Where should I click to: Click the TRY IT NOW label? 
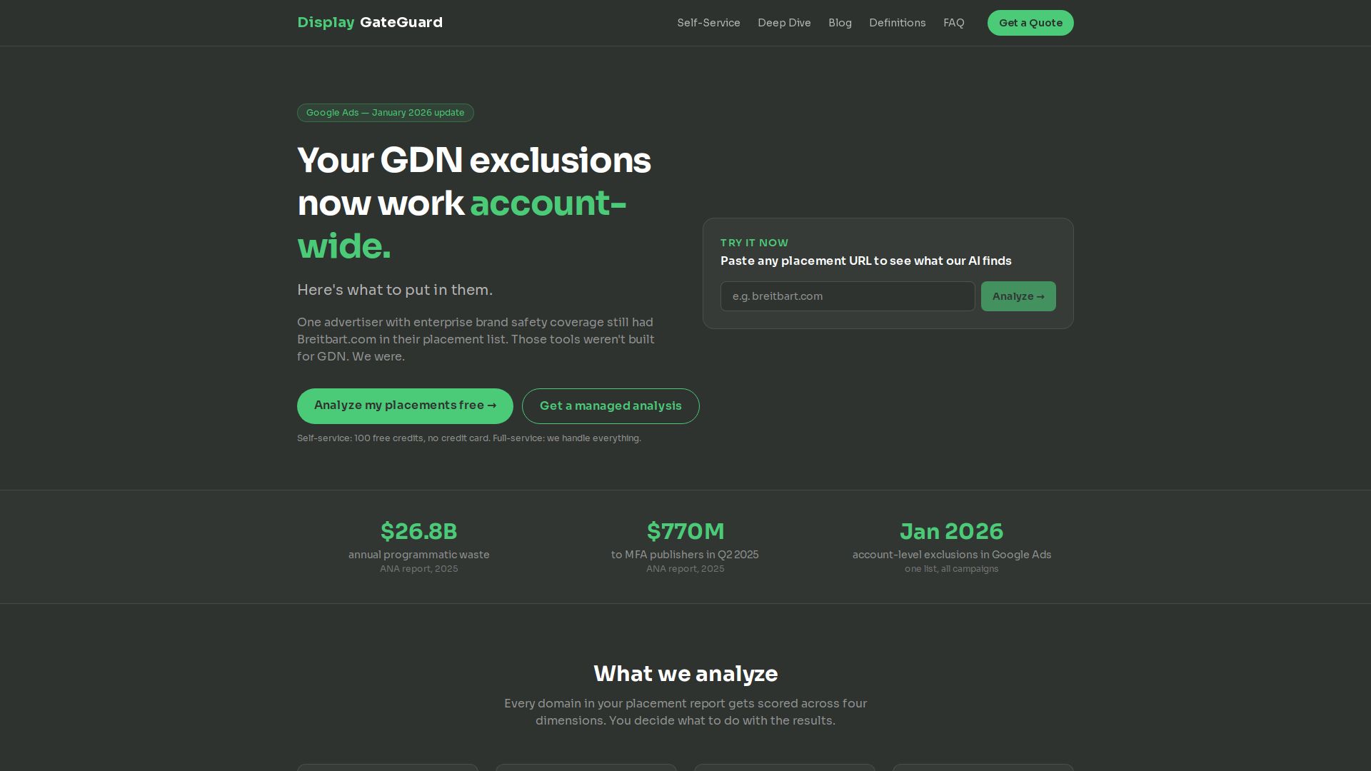coord(754,243)
